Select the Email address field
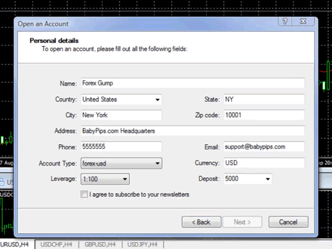332x249 pixels. (264, 147)
